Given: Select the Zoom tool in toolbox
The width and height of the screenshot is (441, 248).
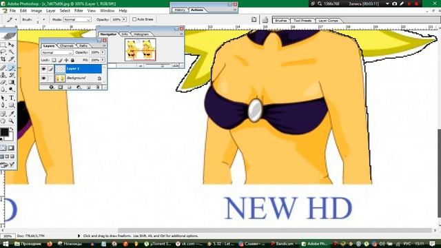Looking at the screenshot, I should (11, 121).
